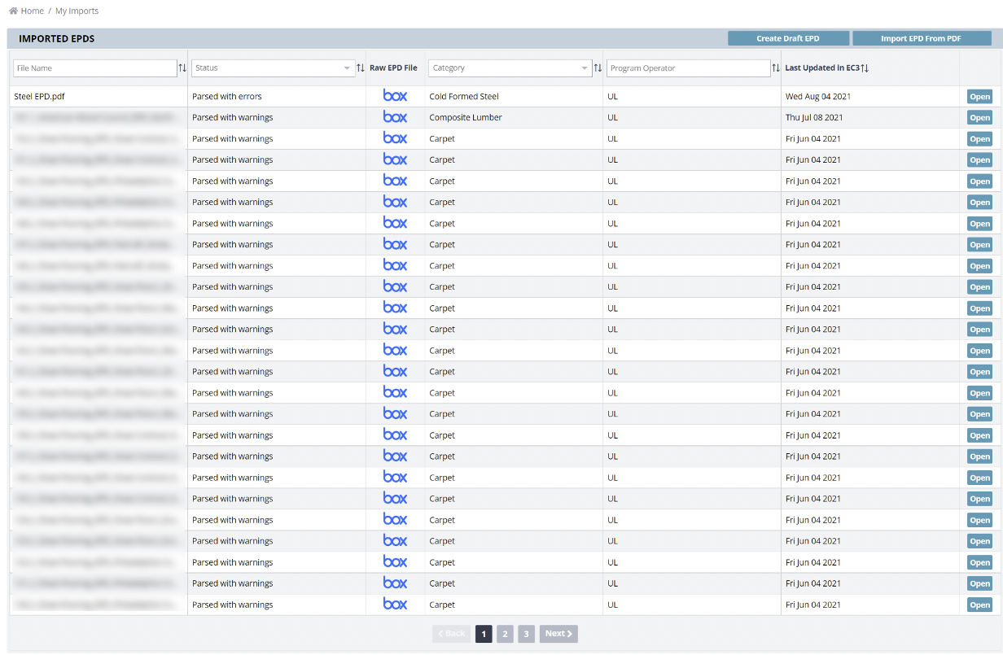This screenshot has height=655, width=1003.
Task: Expand the Category filter dropdown
Action: (x=585, y=68)
